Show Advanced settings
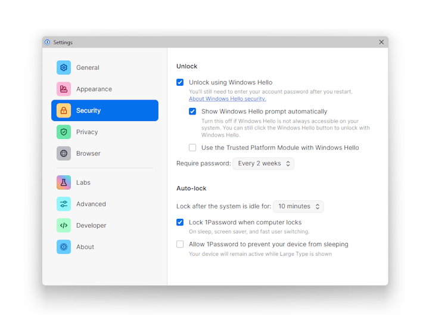The image size is (429, 316). (x=105, y=204)
